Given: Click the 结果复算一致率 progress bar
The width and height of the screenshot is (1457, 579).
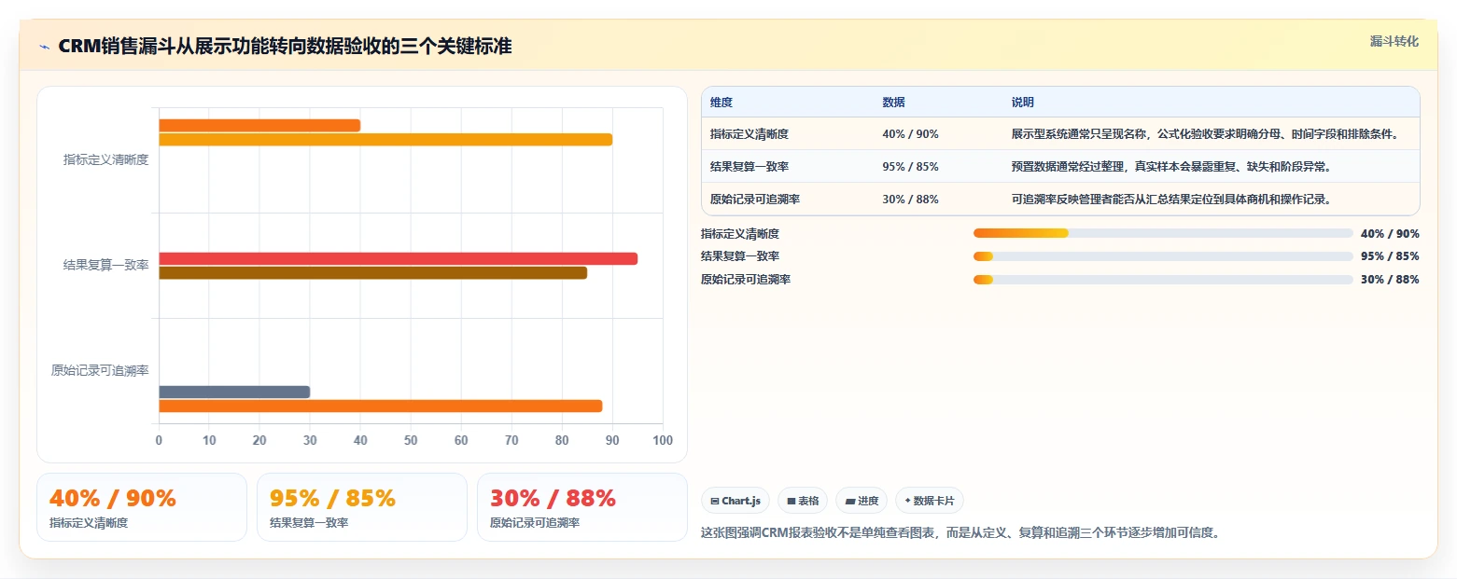Looking at the screenshot, I should point(1163,256).
